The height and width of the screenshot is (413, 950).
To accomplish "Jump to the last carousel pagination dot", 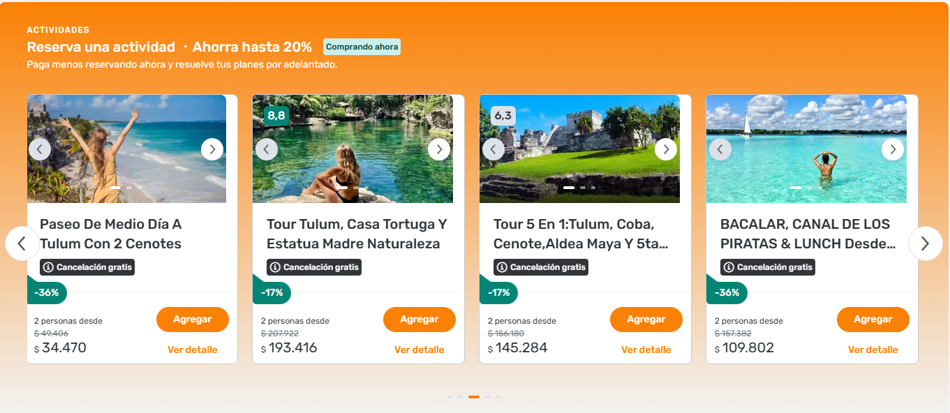I will (x=498, y=397).
